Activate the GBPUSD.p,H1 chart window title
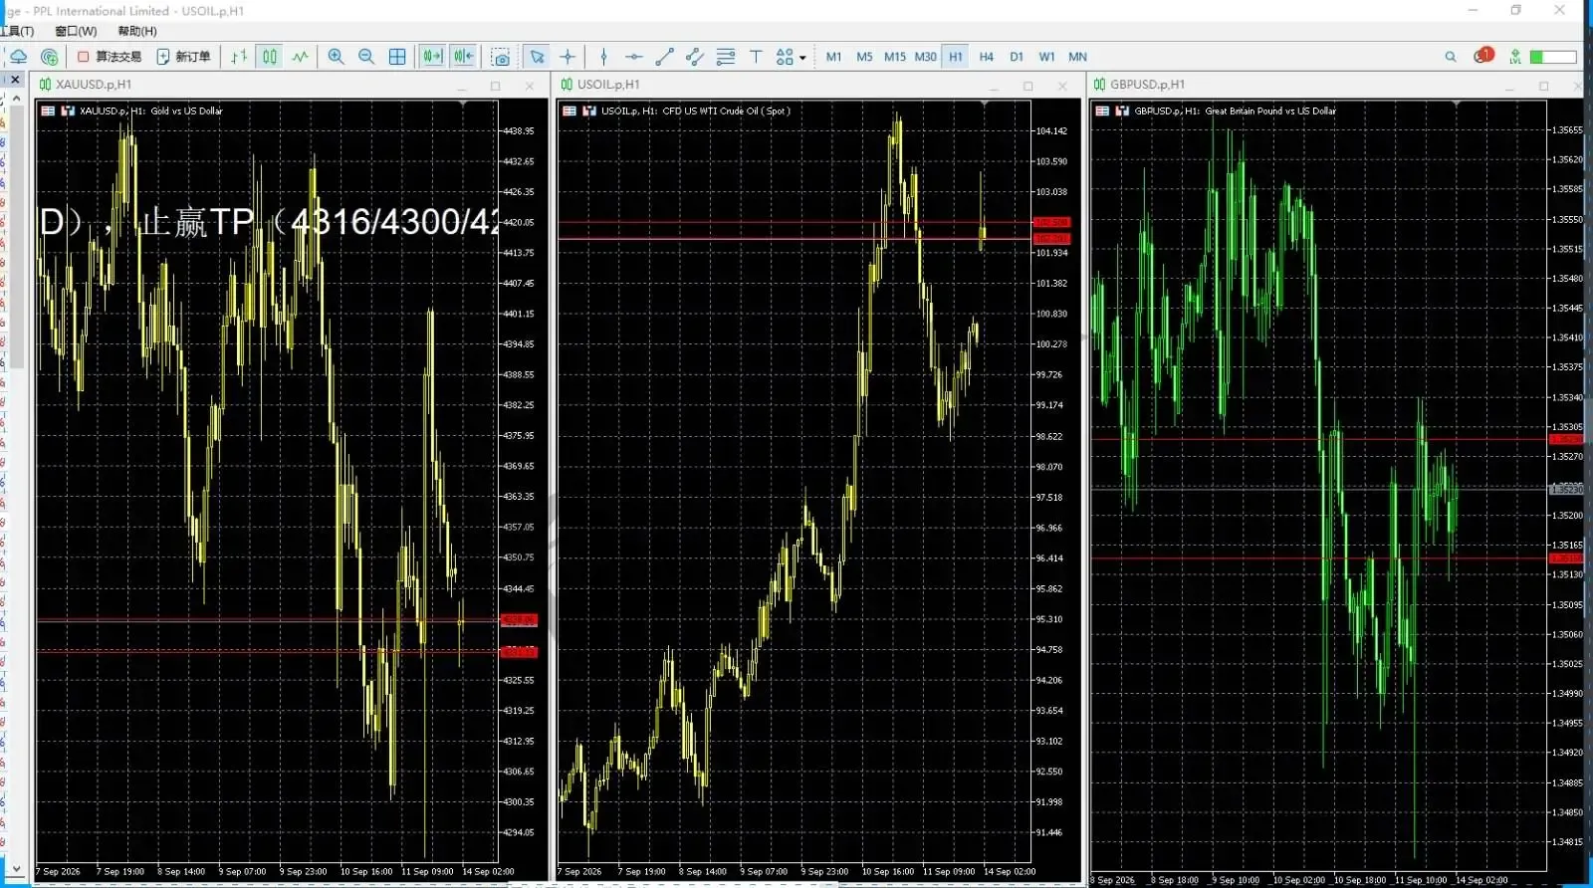The height and width of the screenshot is (888, 1593). coord(1147,85)
